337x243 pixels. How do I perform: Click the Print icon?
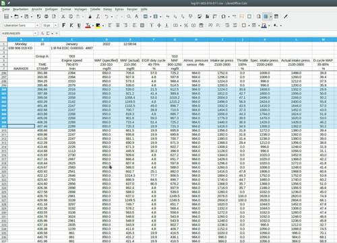pyautogui.click(x=47, y=16)
